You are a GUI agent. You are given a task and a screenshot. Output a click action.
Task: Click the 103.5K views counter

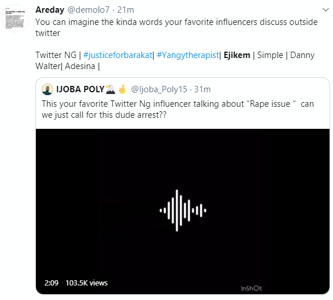coord(87,283)
